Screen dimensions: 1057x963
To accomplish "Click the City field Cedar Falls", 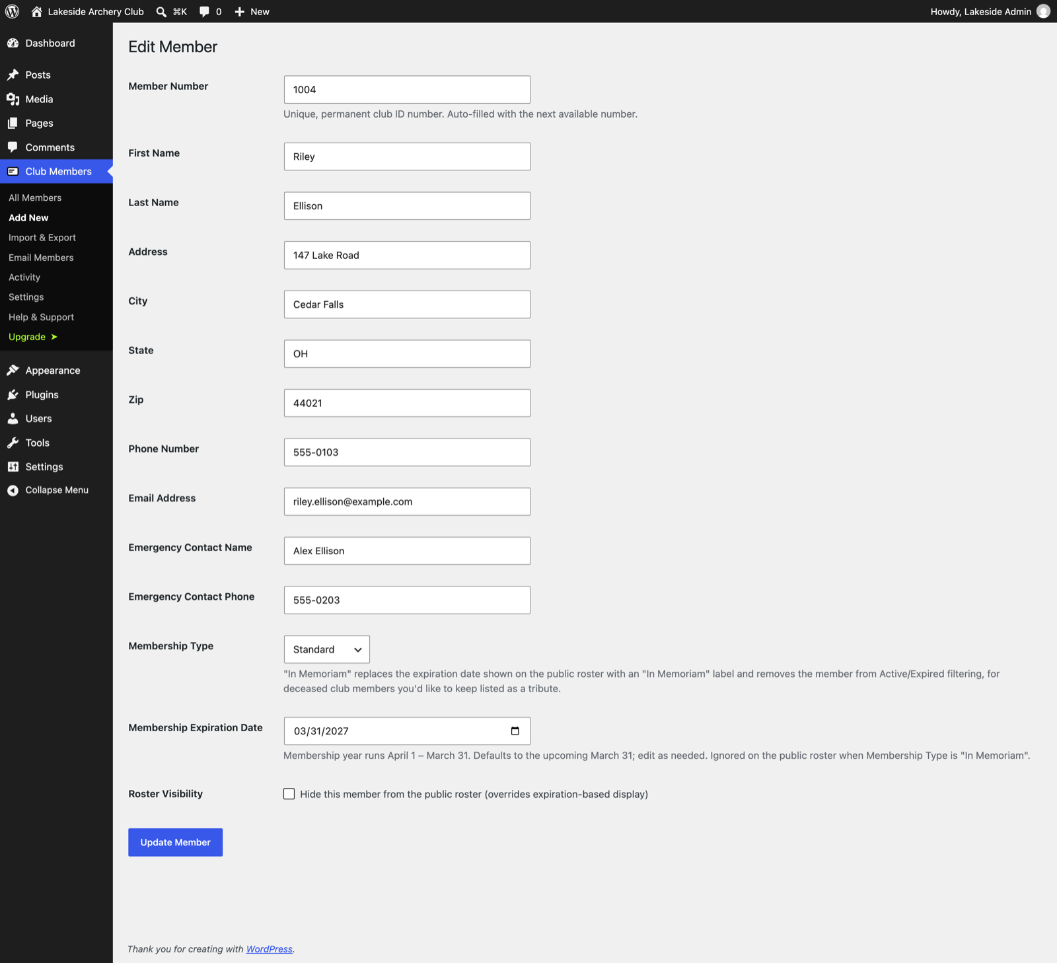I will click(407, 304).
